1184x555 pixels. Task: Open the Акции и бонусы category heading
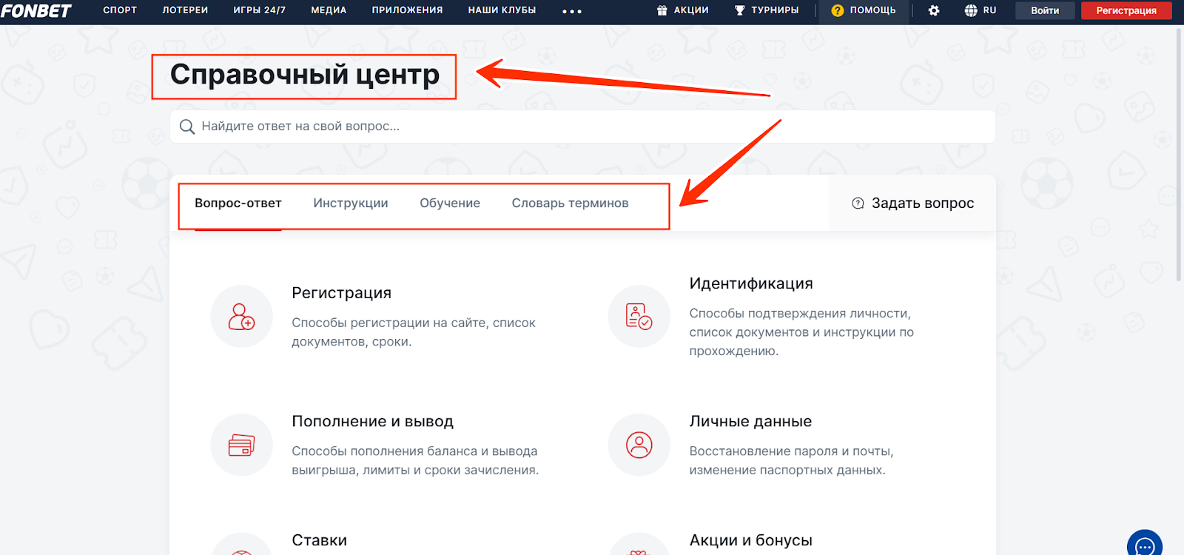click(x=750, y=541)
